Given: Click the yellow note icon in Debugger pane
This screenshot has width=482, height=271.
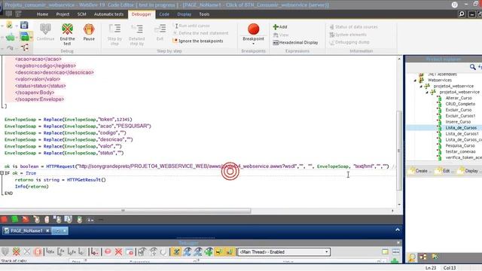Looking at the screenshot, I should point(385,252).
